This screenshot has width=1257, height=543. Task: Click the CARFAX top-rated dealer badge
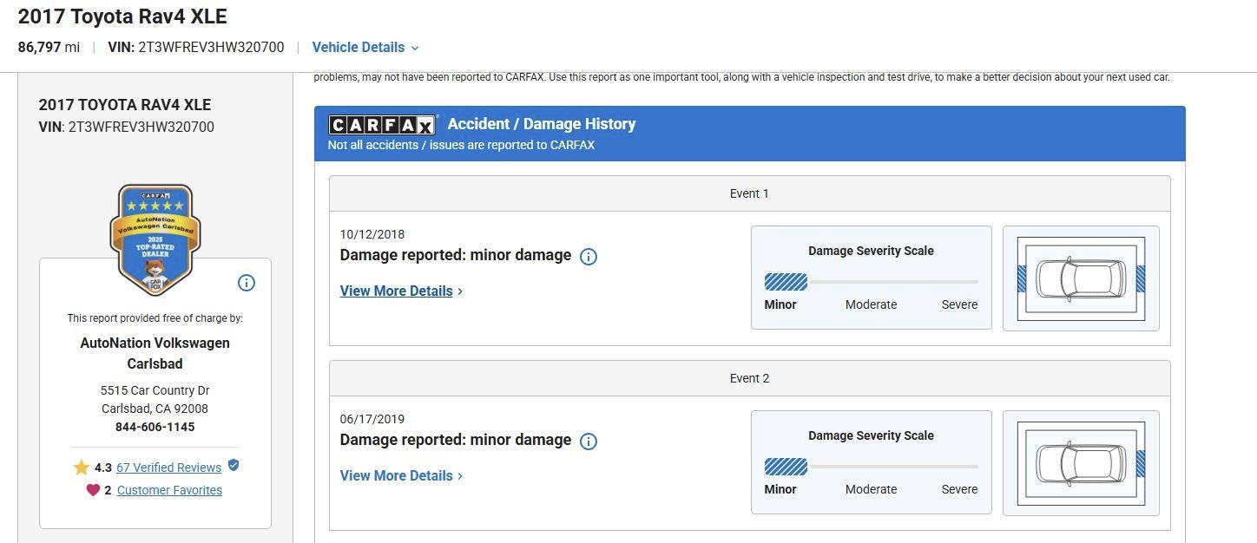(155, 239)
